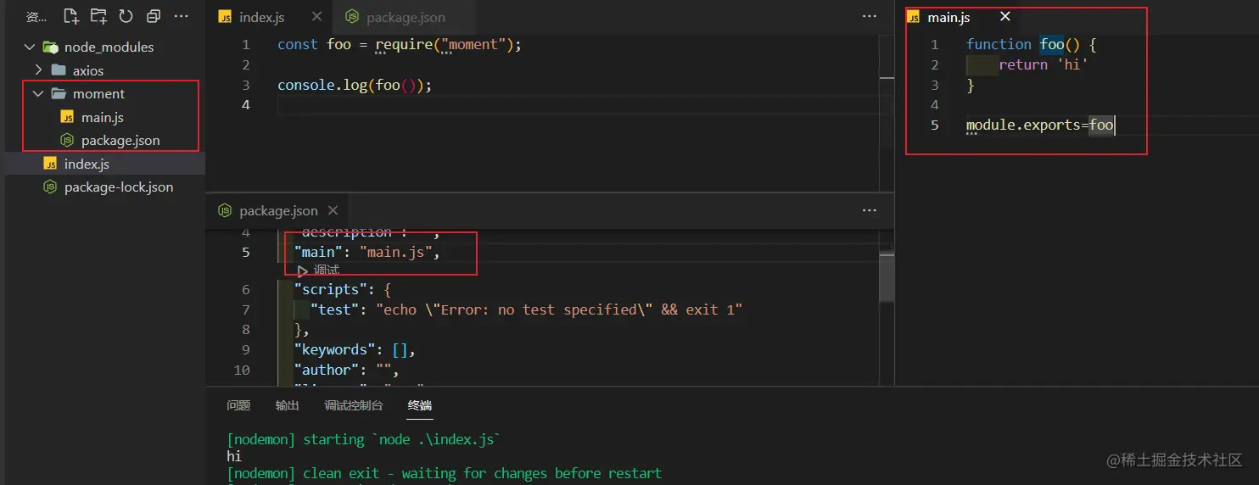The height and width of the screenshot is (485, 1259).
Task: Click line number 5 in main.js gutter
Action: pyautogui.click(x=935, y=125)
